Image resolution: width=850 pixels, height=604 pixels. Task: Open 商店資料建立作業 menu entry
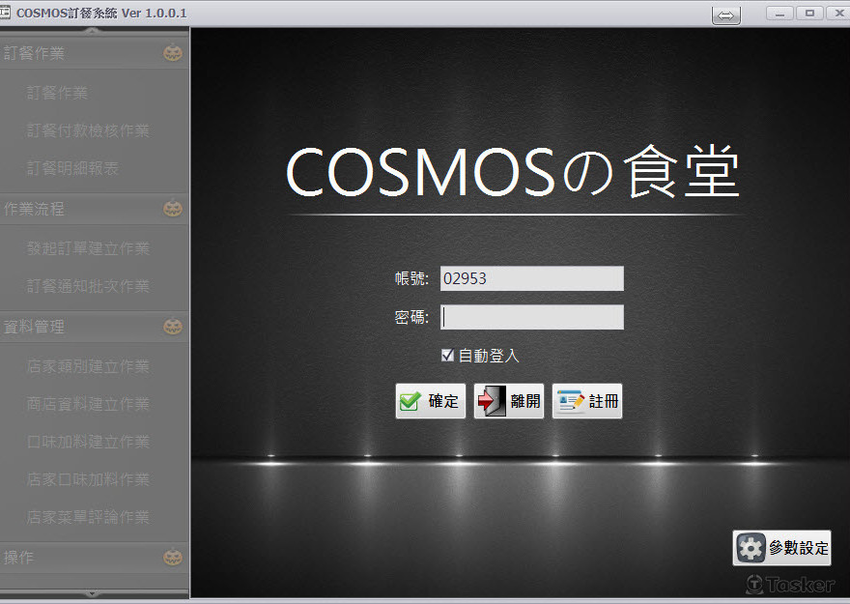(88, 403)
